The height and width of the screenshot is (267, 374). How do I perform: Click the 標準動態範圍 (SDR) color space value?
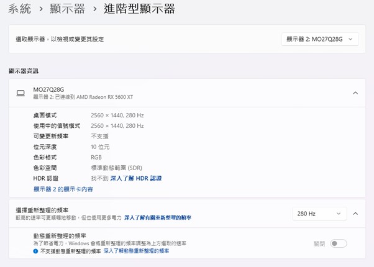[116, 168]
